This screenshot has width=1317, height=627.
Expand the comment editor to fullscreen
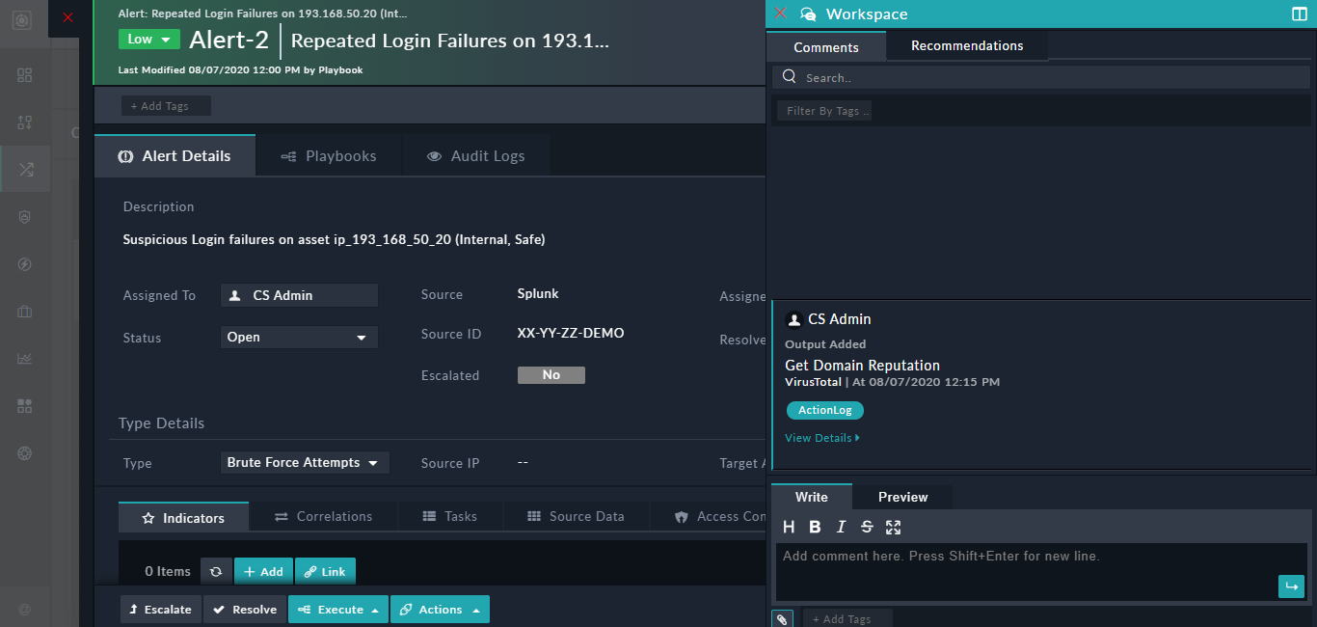(x=893, y=527)
